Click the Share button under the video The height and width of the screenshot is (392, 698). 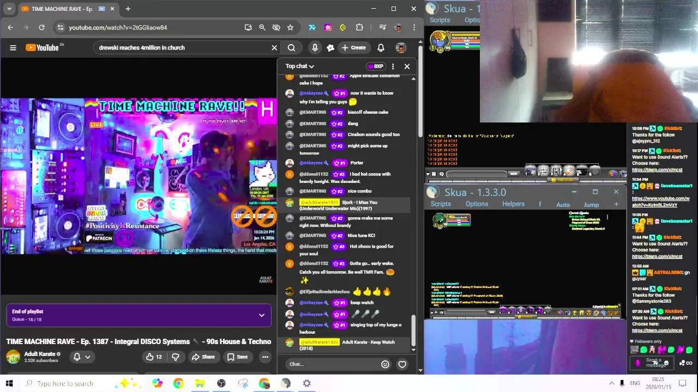203,357
